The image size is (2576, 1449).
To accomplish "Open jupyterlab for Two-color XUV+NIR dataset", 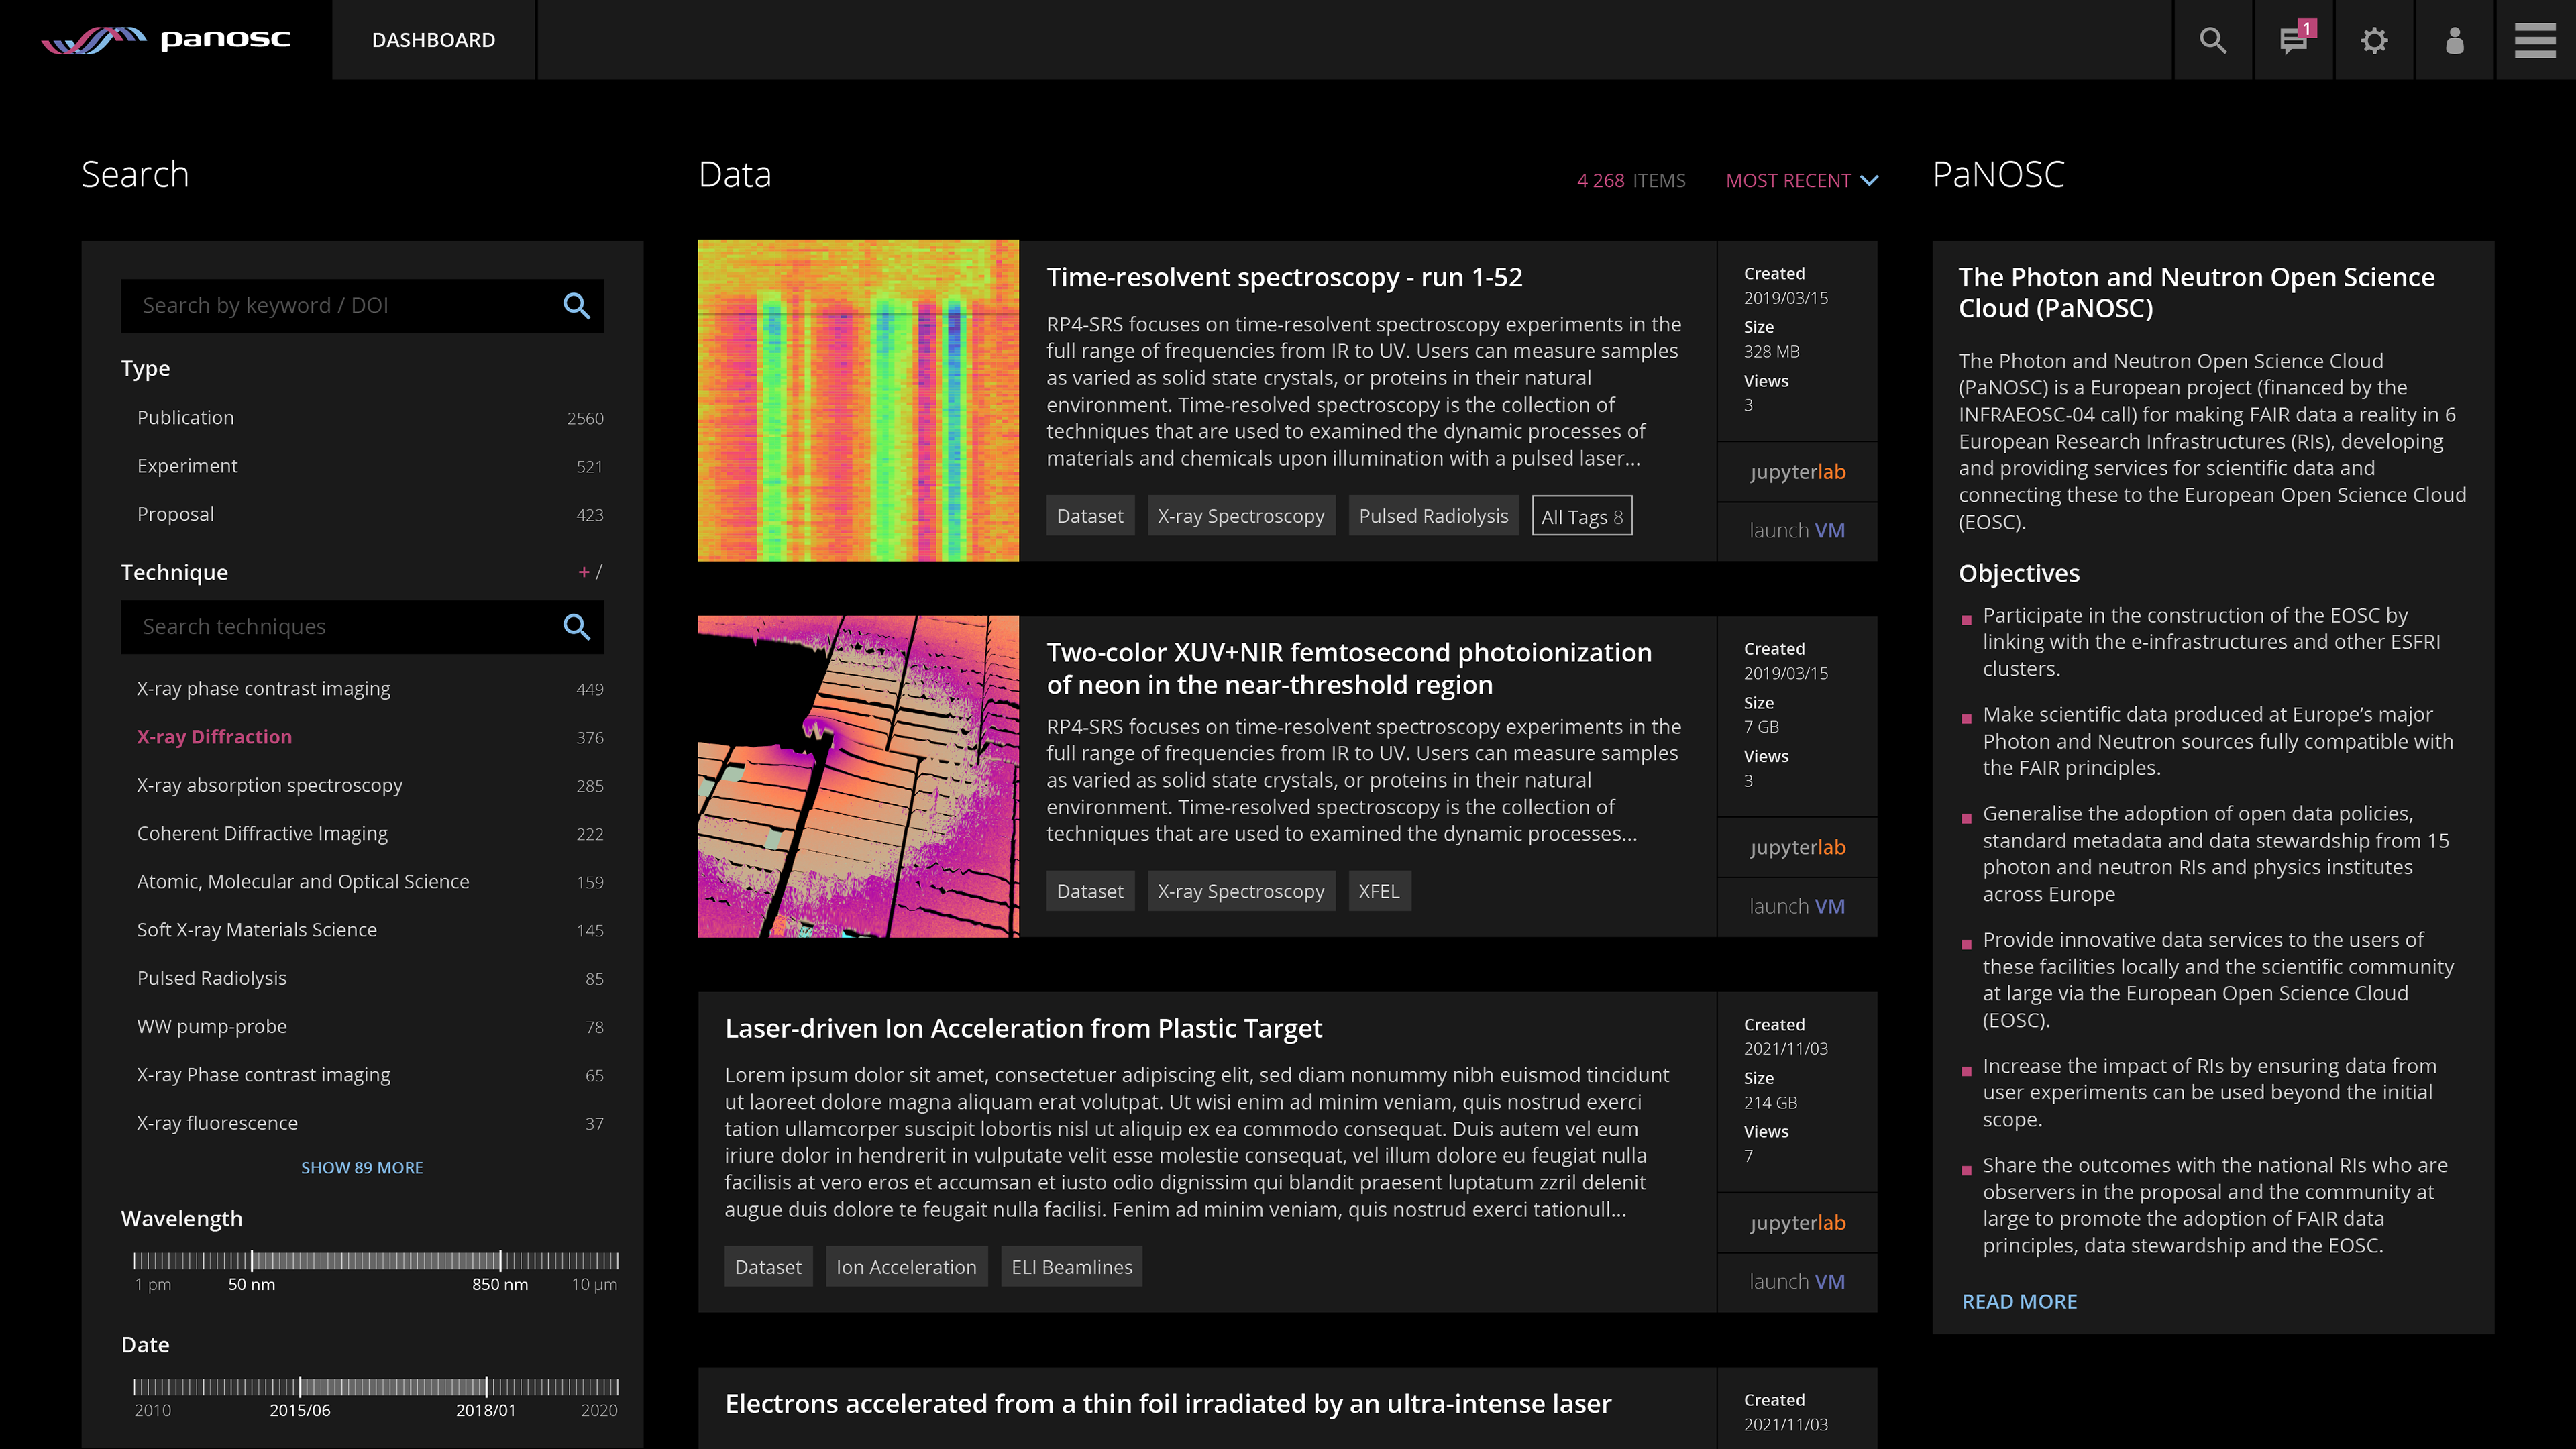I will [1797, 848].
